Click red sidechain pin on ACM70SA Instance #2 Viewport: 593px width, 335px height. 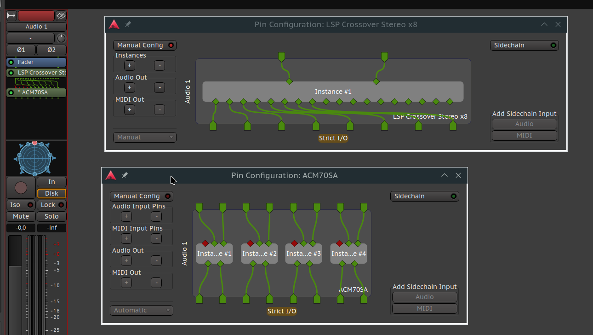coord(250,243)
